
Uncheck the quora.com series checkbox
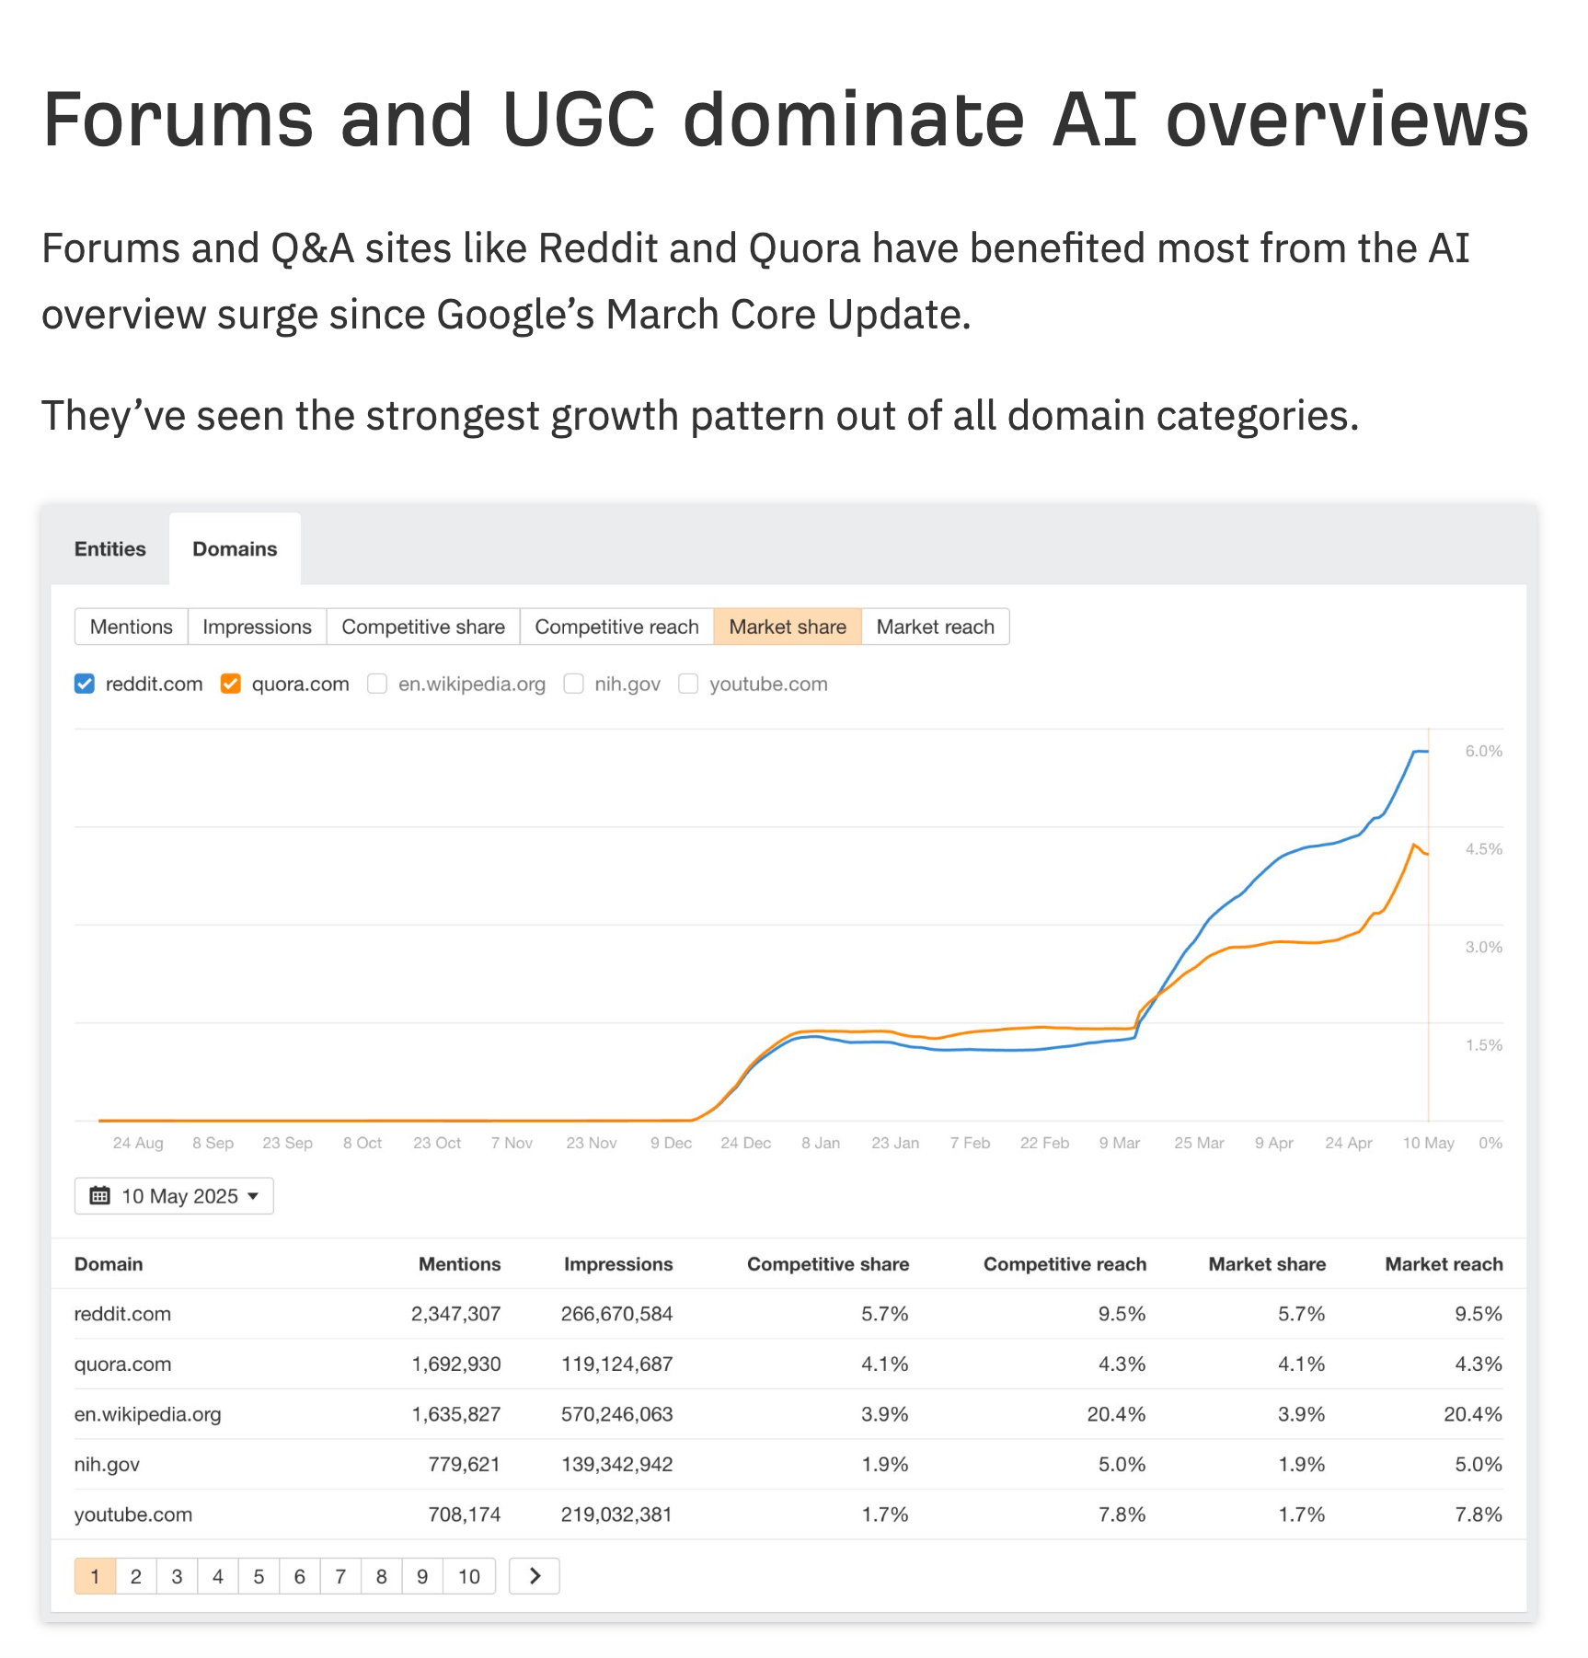[231, 684]
